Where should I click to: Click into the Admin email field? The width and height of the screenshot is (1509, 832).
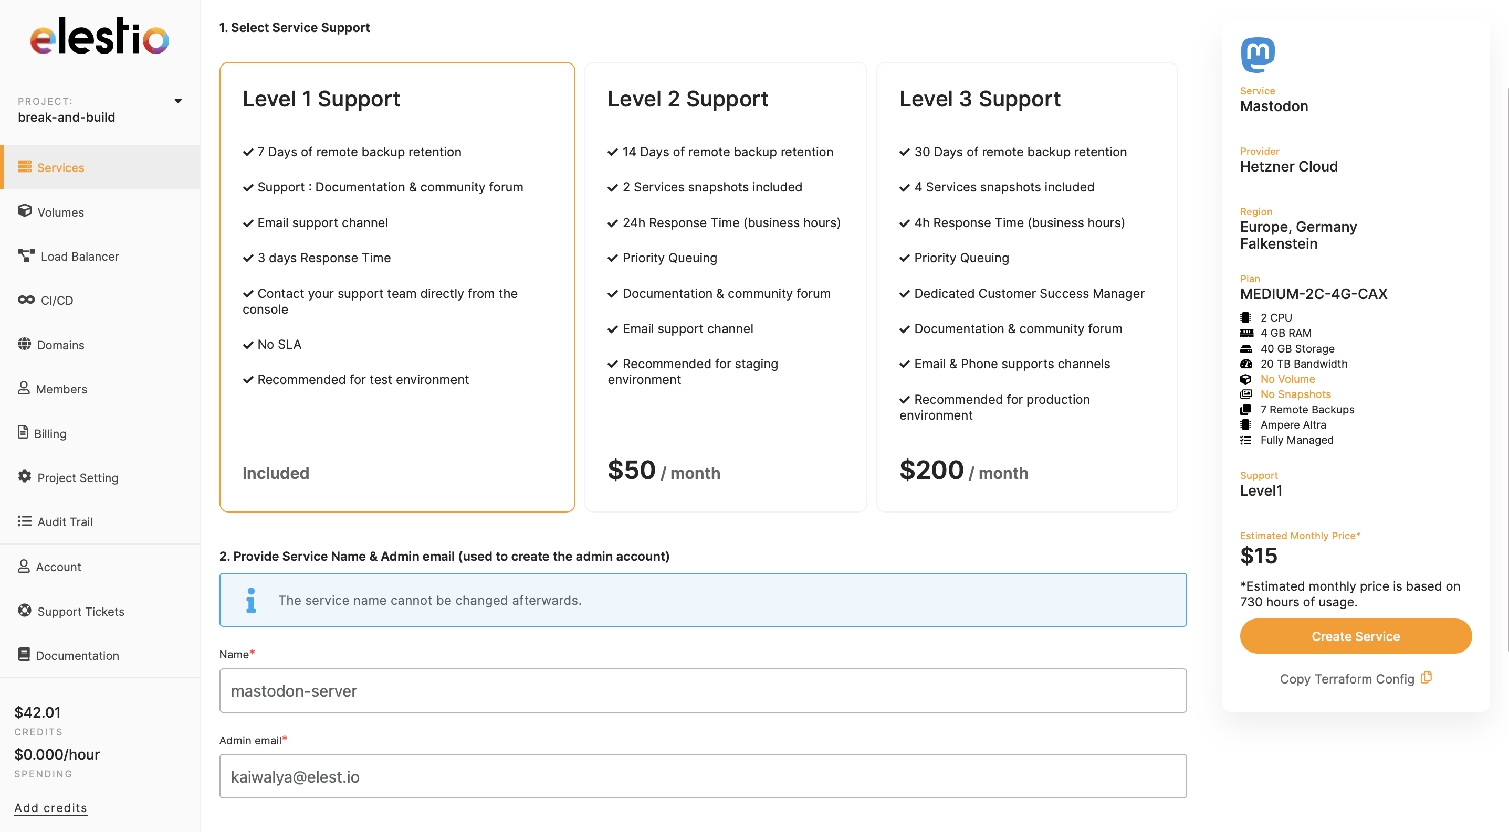tap(703, 776)
